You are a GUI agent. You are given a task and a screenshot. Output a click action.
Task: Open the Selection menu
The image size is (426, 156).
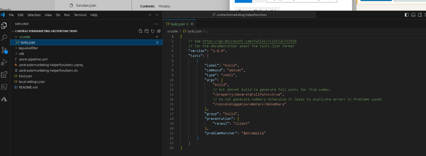[x=34, y=15]
